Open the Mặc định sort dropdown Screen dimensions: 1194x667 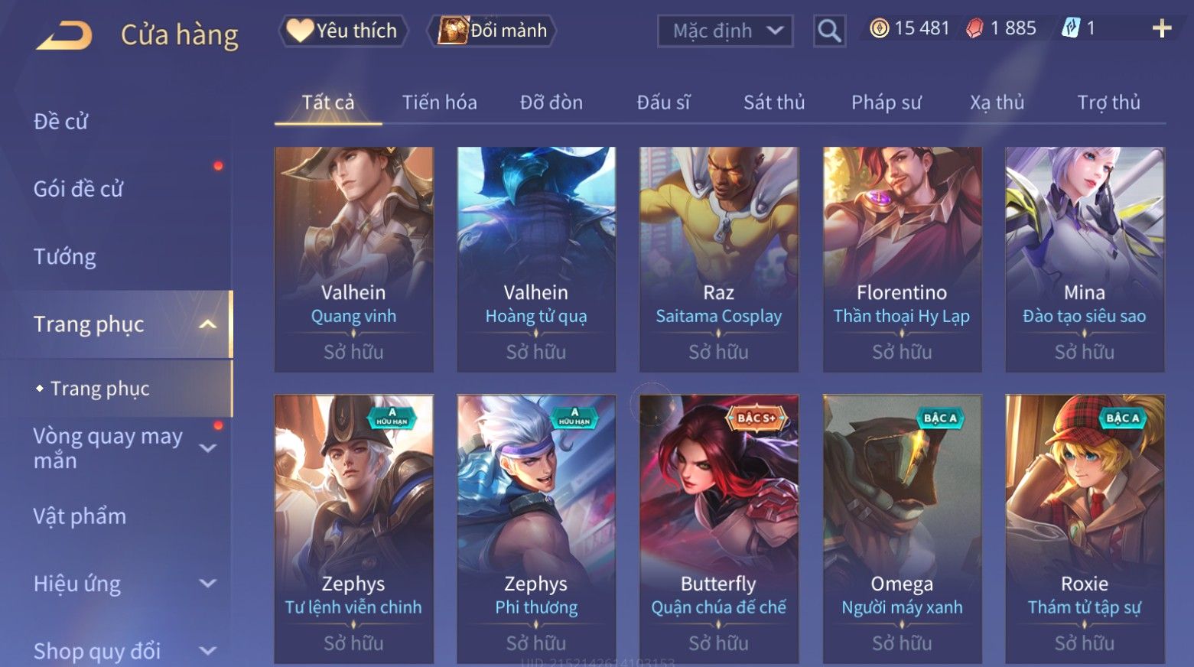click(725, 31)
